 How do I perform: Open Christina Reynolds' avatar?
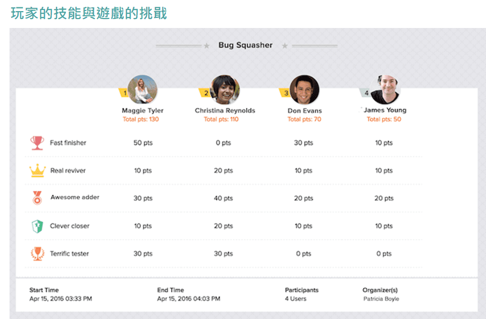224,90
